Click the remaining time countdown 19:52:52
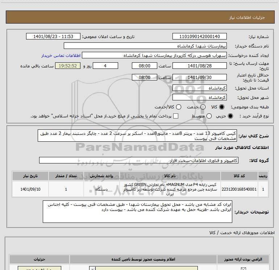Screen dimensions: 279x270 pyautogui.click(x=68, y=66)
